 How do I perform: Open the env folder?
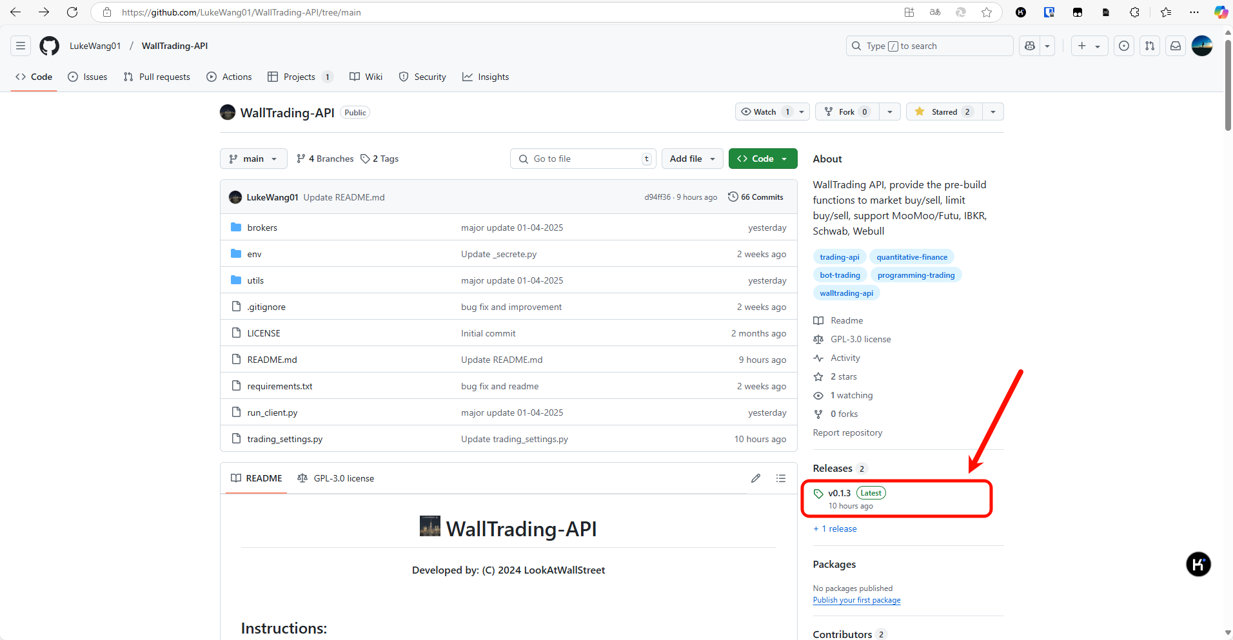254,254
